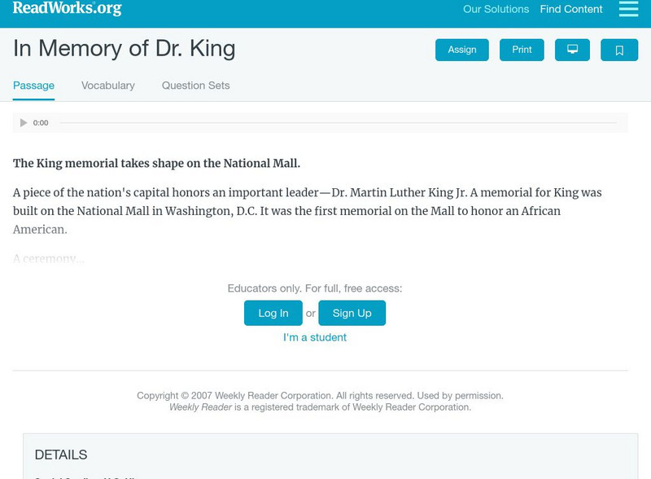This screenshot has width=651, height=479.
Task: Click the bold King memorial subtitle line
Action: (x=156, y=163)
